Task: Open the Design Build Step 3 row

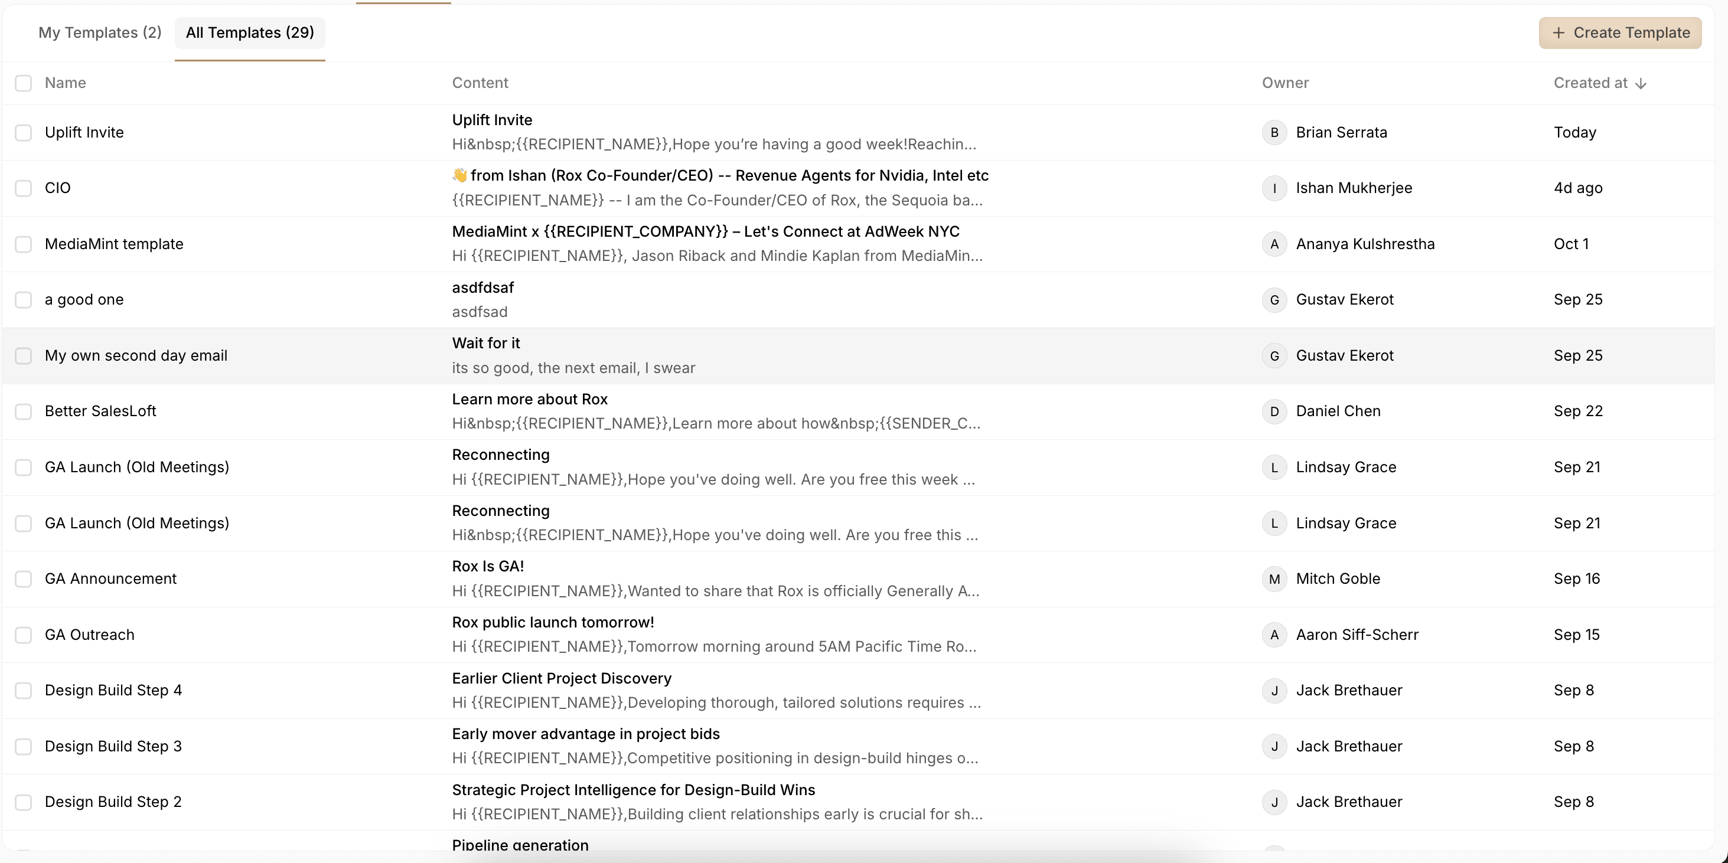Action: (113, 746)
